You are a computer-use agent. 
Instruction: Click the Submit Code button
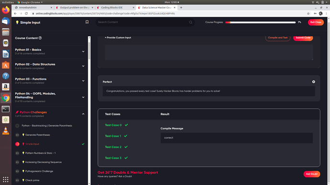tap(303, 38)
